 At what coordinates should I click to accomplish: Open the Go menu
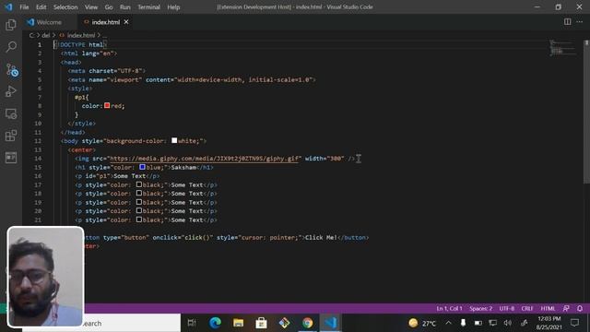109,7
